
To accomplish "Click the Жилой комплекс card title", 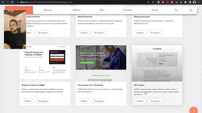I will tap(85, 17).
